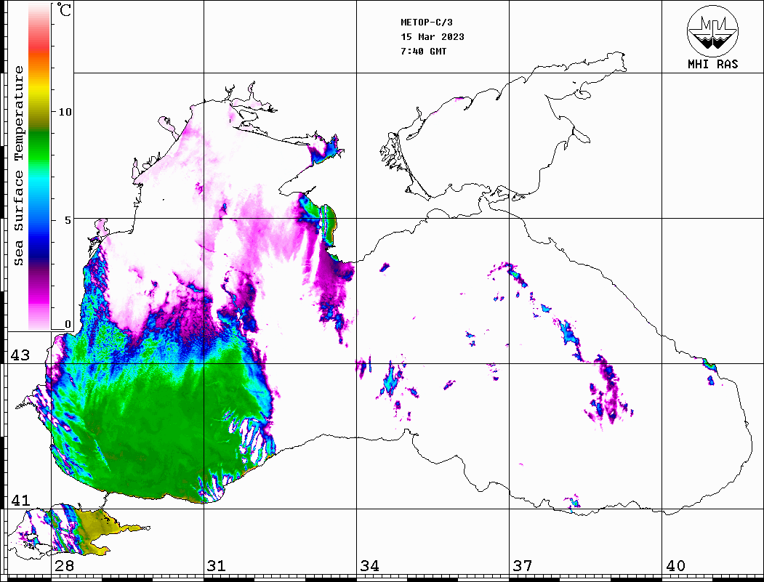This screenshot has height=582, width=764.
Task: Click the 0 tick label on color scale
Action: point(68,324)
